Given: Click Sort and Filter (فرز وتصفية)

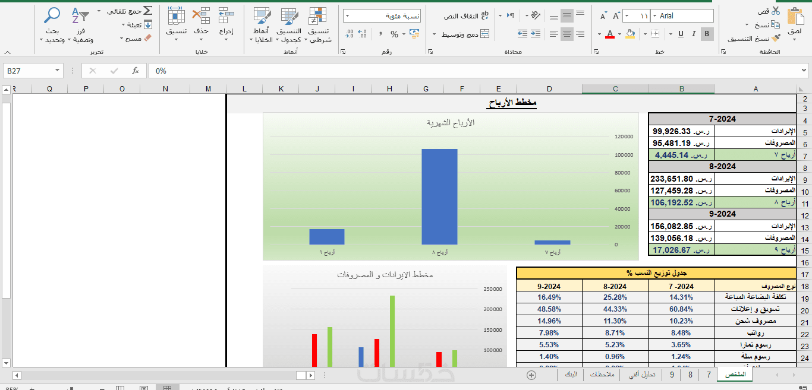Looking at the screenshot, I should [80, 25].
